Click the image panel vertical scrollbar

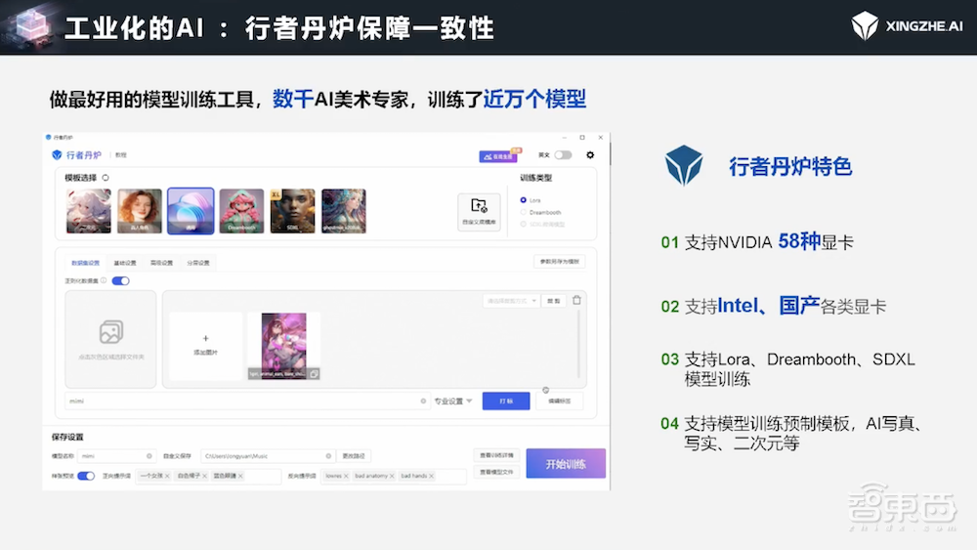[578, 344]
